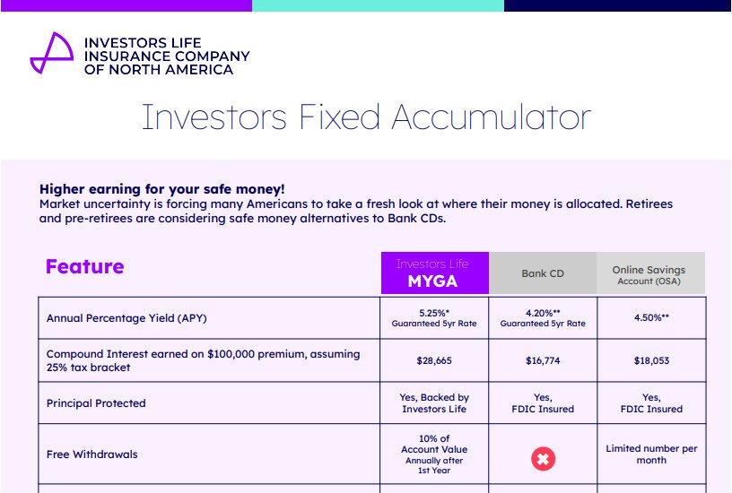
Task: Click the Free Withdrawals row label
Action: pyautogui.click(x=92, y=454)
